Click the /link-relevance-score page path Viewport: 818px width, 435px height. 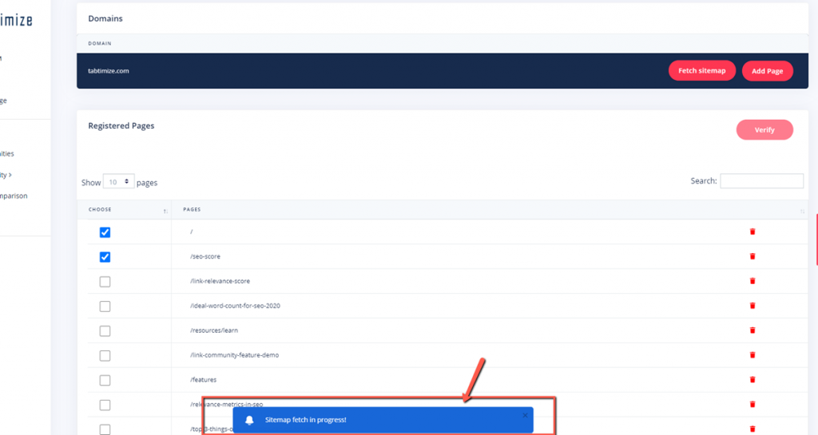220,281
